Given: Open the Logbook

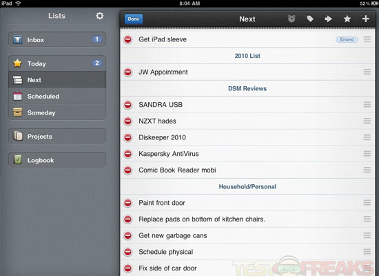Looking at the screenshot, I should click(x=57, y=160).
